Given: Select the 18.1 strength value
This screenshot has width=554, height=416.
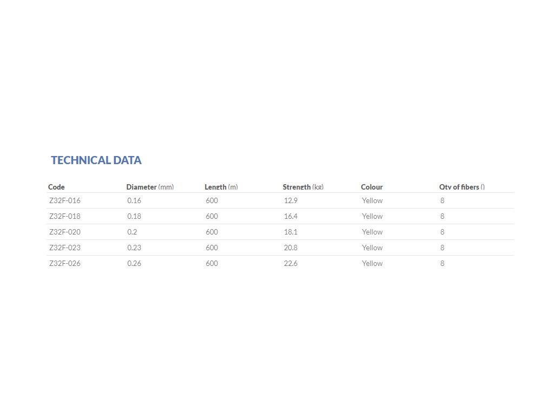Looking at the screenshot, I should point(291,232).
